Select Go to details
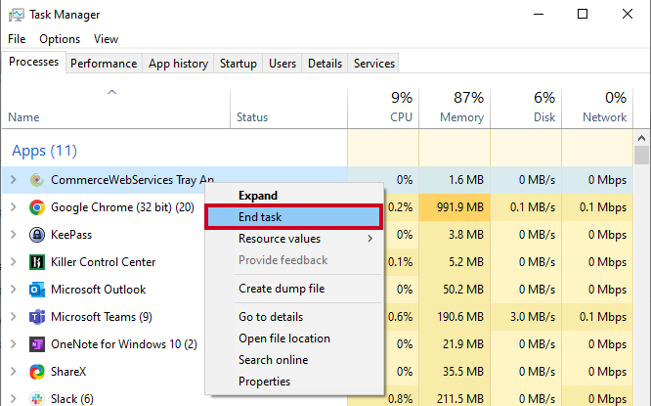The width and height of the screenshot is (651, 406). 294,317
